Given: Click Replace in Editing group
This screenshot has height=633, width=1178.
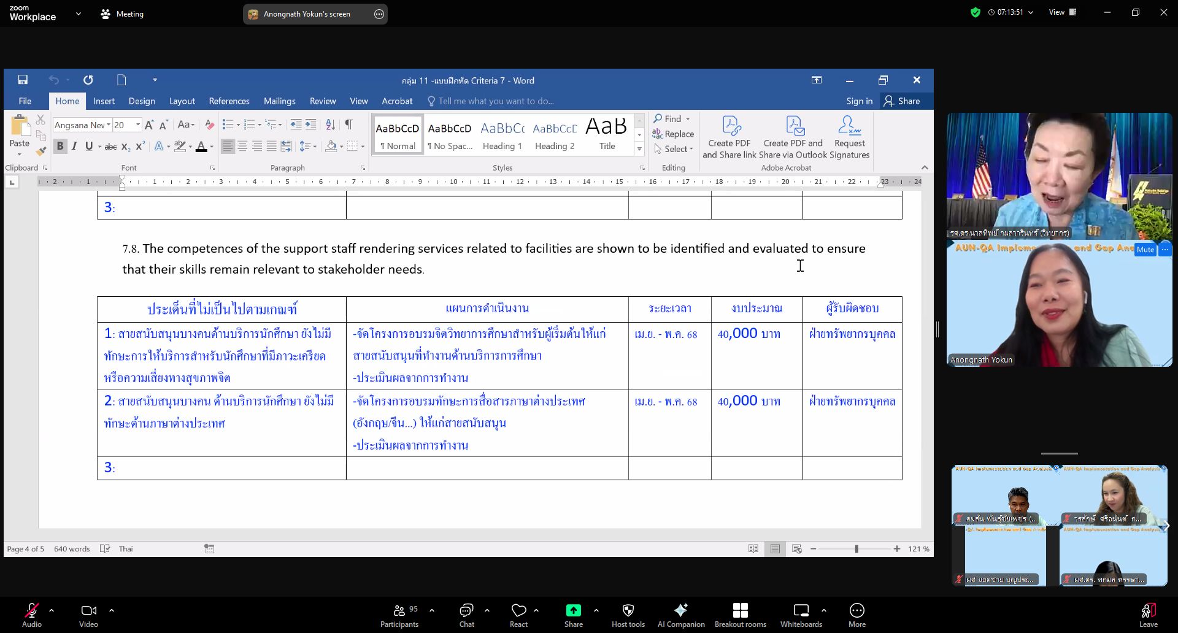Looking at the screenshot, I should (x=674, y=134).
